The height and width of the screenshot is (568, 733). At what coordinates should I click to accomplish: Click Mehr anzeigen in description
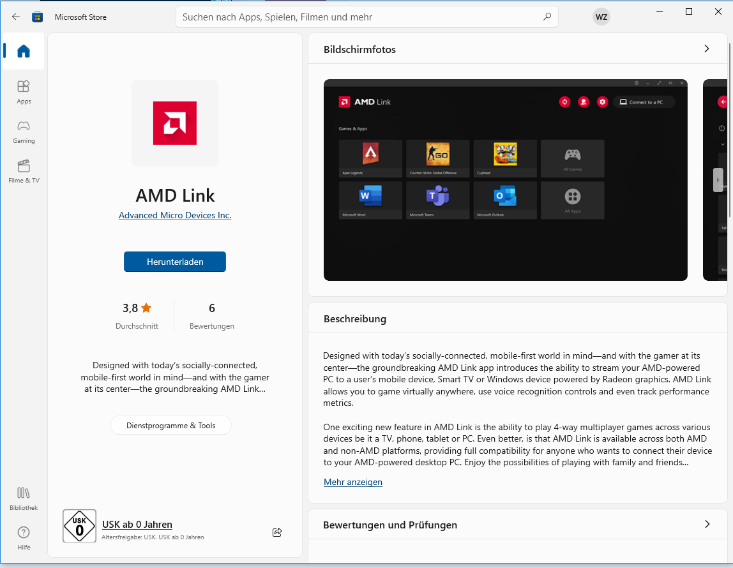point(353,482)
